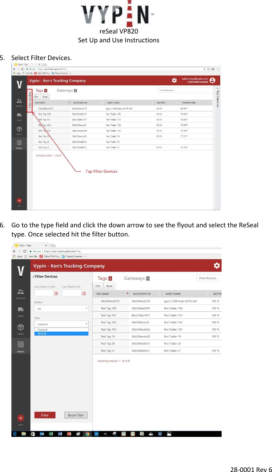Click Find Devices search box in step 6
The image size is (272, 472).
(x=209, y=278)
